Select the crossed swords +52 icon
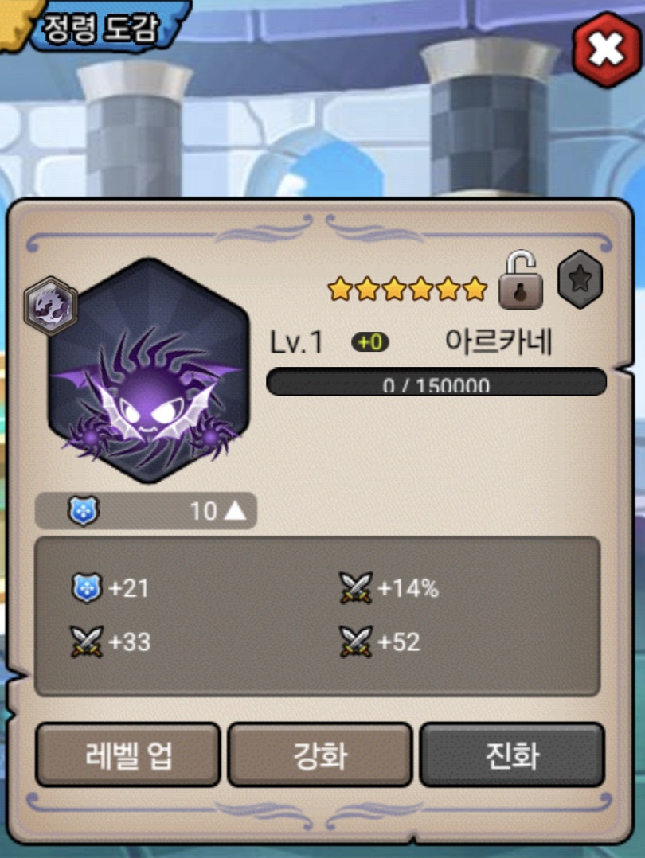This screenshot has height=858, width=645. (356, 642)
